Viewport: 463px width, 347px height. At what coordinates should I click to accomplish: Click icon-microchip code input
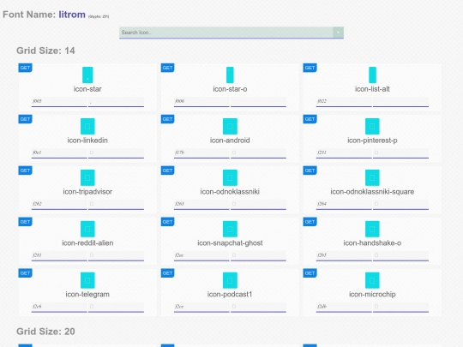(344, 307)
